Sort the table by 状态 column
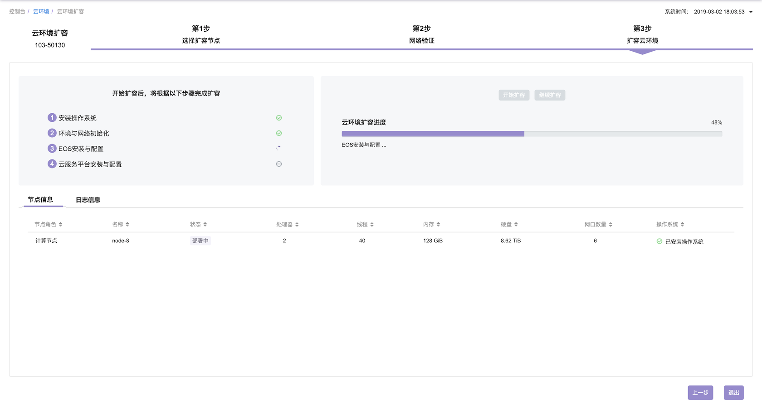This screenshot has height=409, width=762. (205, 225)
